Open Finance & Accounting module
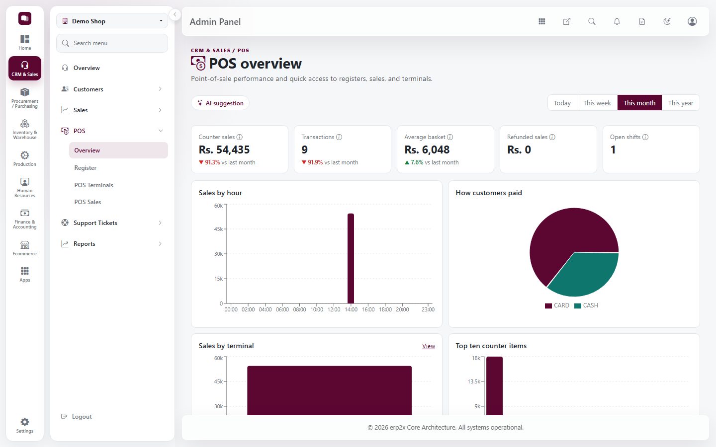 coord(25,219)
